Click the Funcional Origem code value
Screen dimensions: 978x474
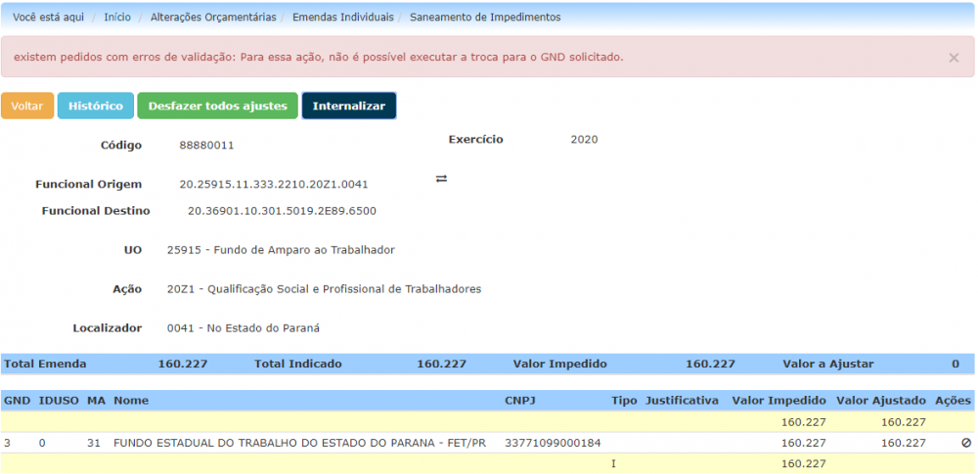[x=274, y=184]
